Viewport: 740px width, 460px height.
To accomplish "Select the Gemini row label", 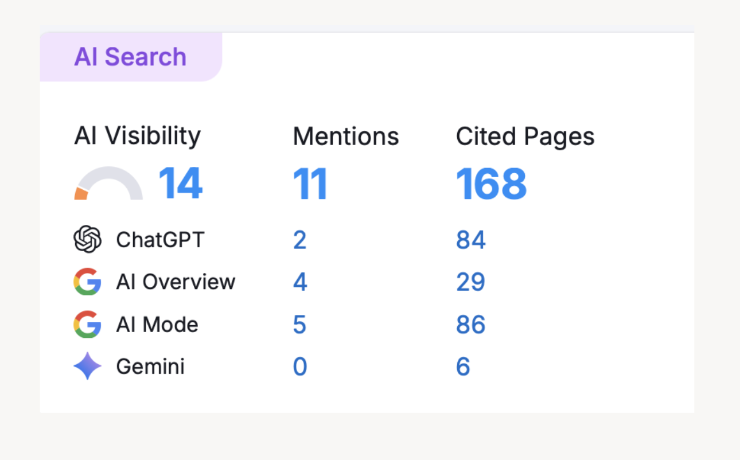I will pyautogui.click(x=150, y=367).
